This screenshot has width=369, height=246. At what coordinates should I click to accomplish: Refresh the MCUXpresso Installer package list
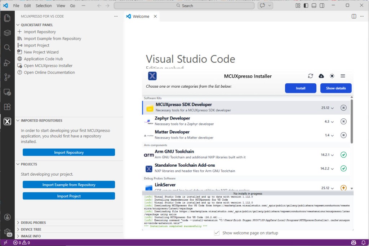pos(310,76)
